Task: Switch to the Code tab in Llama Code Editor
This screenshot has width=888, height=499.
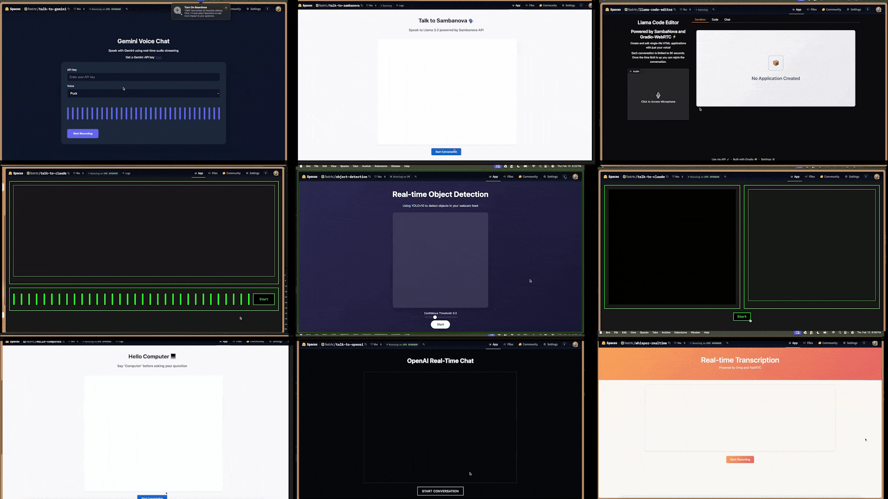Action: pyautogui.click(x=715, y=19)
